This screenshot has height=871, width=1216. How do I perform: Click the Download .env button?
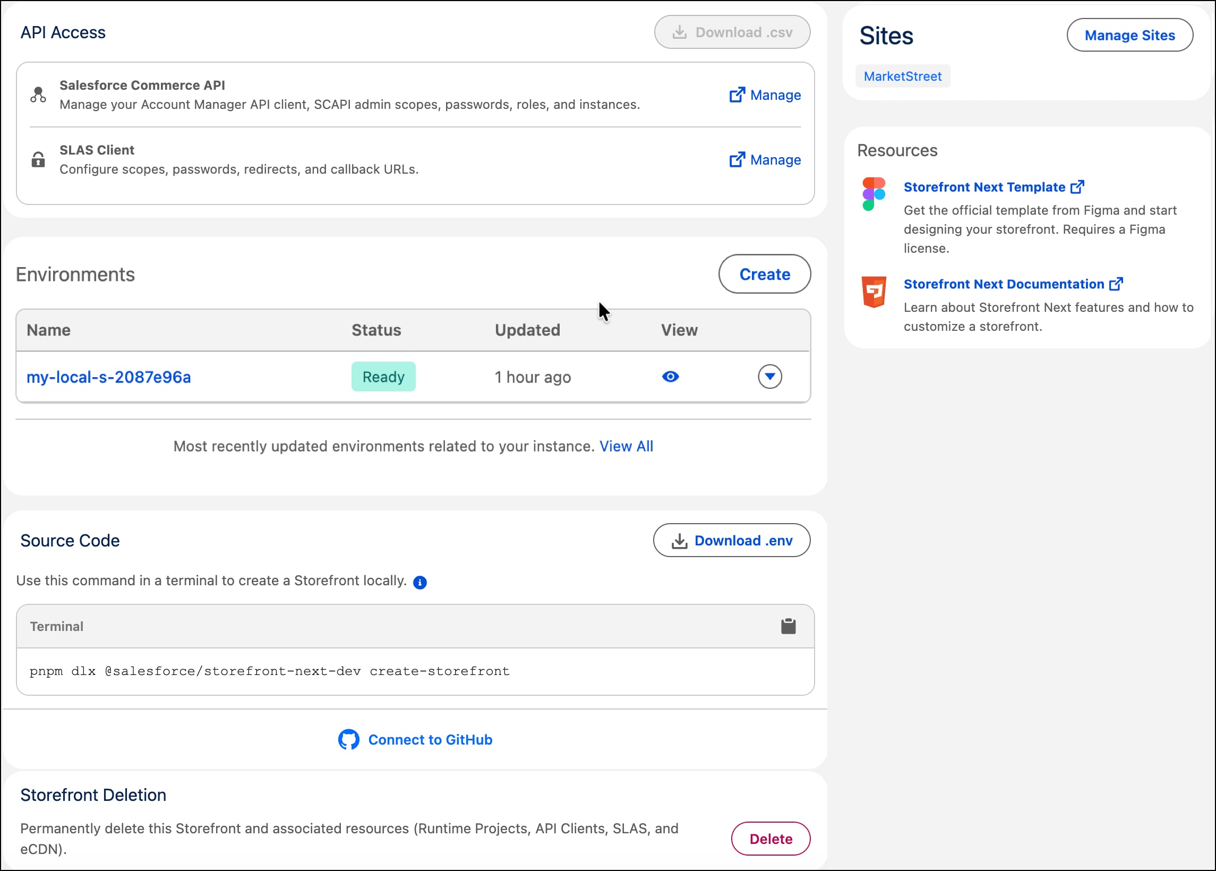click(731, 540)
